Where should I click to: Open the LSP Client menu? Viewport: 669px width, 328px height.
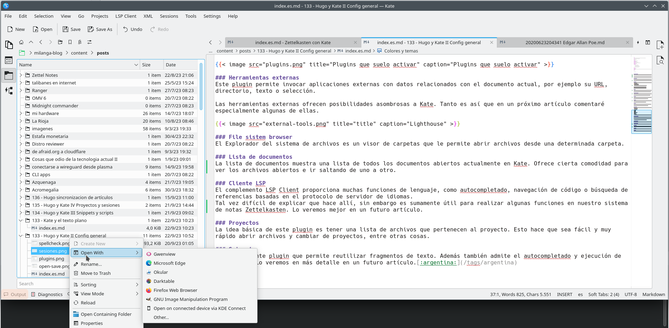point(126,16)
